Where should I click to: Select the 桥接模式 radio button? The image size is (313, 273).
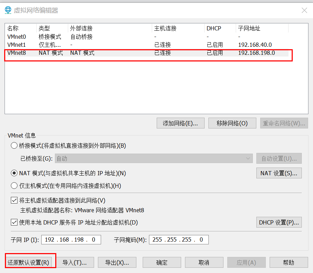[14, 146]
